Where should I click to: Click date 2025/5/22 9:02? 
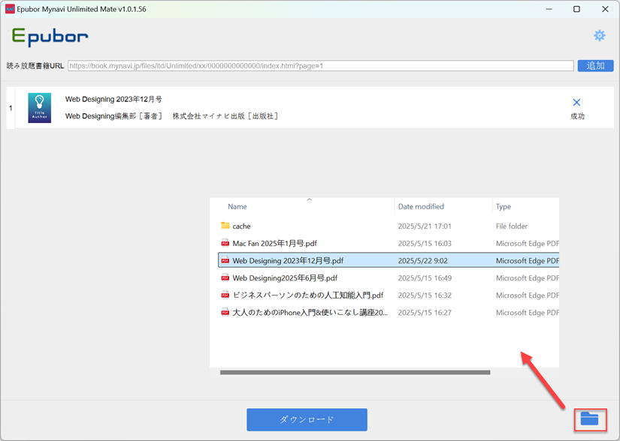pyautogui.click(x=422, y=261)
